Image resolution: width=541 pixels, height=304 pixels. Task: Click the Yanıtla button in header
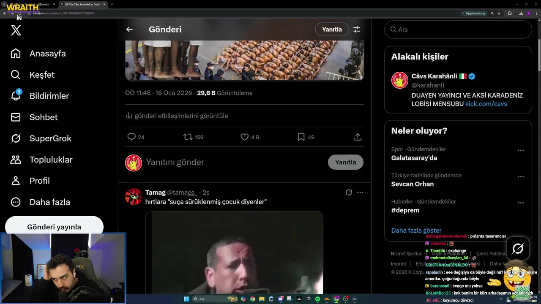point(332,30)
